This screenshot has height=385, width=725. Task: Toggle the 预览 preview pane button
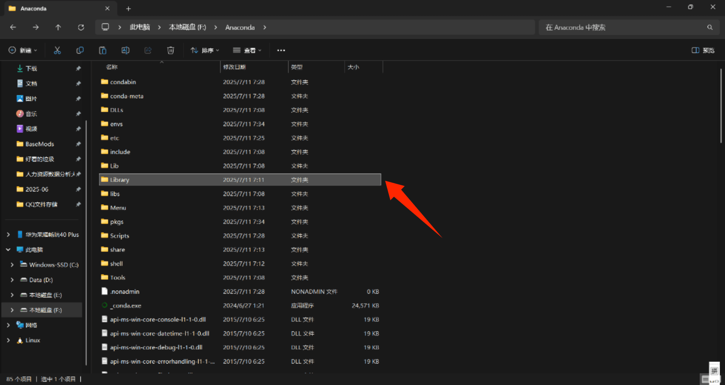[703, 50]
